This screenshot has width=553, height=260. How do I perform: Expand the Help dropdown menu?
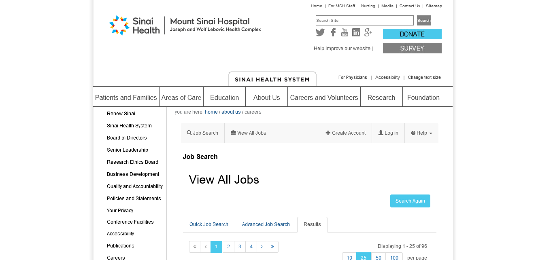tap(421, 133)
